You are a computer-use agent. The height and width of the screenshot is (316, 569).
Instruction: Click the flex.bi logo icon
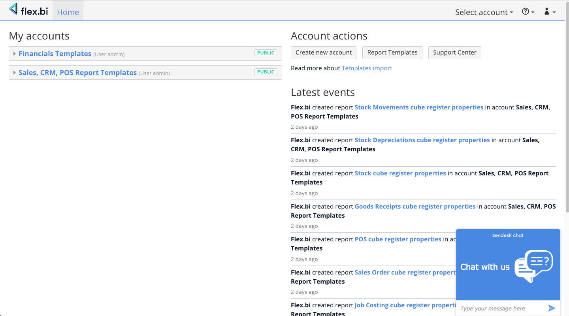(x=14, y=9)
